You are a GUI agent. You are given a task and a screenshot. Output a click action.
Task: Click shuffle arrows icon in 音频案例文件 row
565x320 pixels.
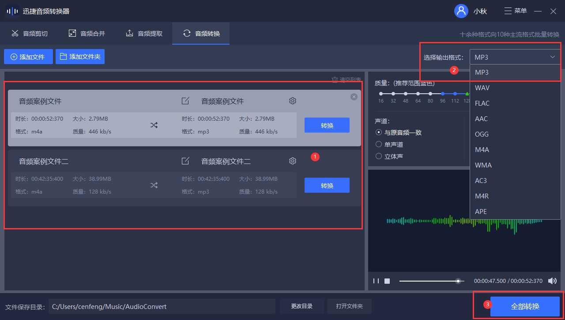click(154, 125)
